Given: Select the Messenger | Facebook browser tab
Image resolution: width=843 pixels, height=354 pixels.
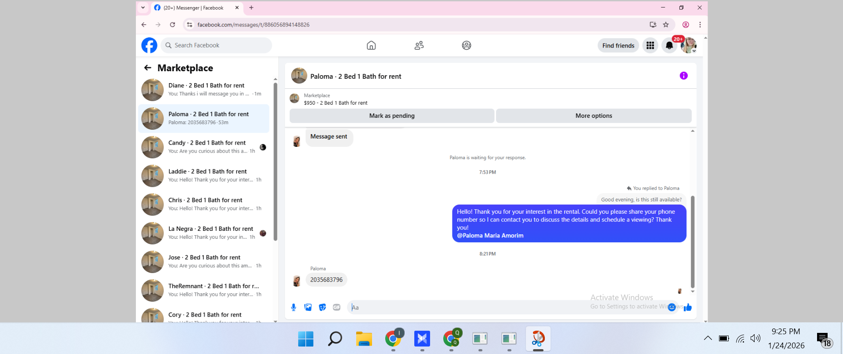Looking at the screenshot, I should point(193,8).
